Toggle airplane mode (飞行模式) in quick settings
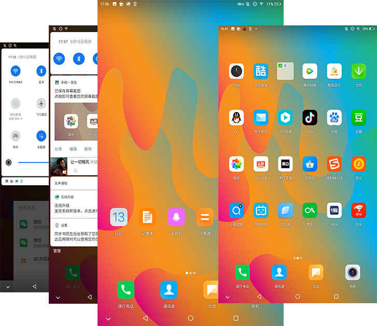This screenshot has height=326, width=377. pos(41,103)
